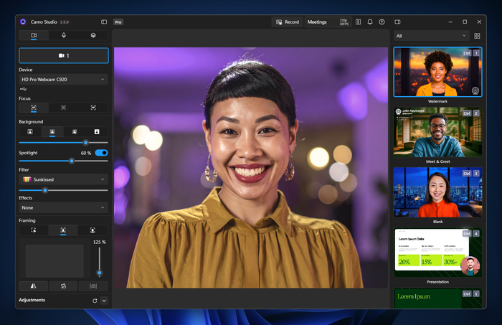This screenshot has height=325, width=502.
Task: Start recording with the Record button
Action: pos(288,22)
